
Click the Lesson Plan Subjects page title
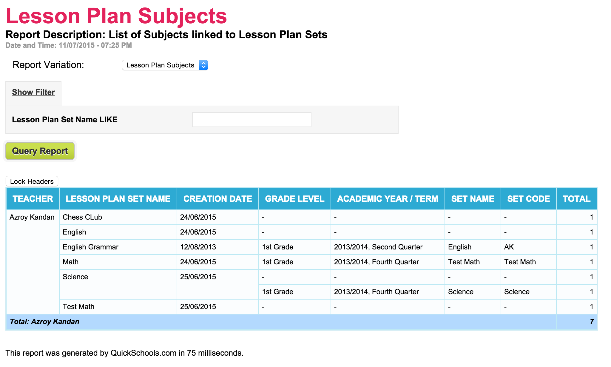116,16
